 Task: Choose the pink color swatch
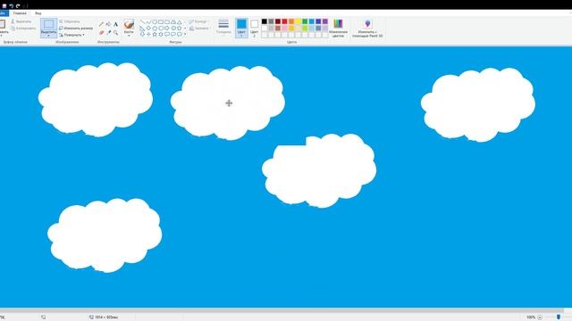pos(284,28)
